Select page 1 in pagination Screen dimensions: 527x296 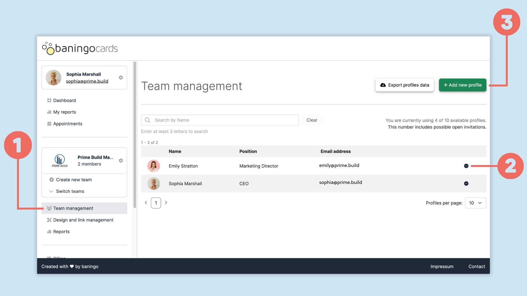click(156, 203)
